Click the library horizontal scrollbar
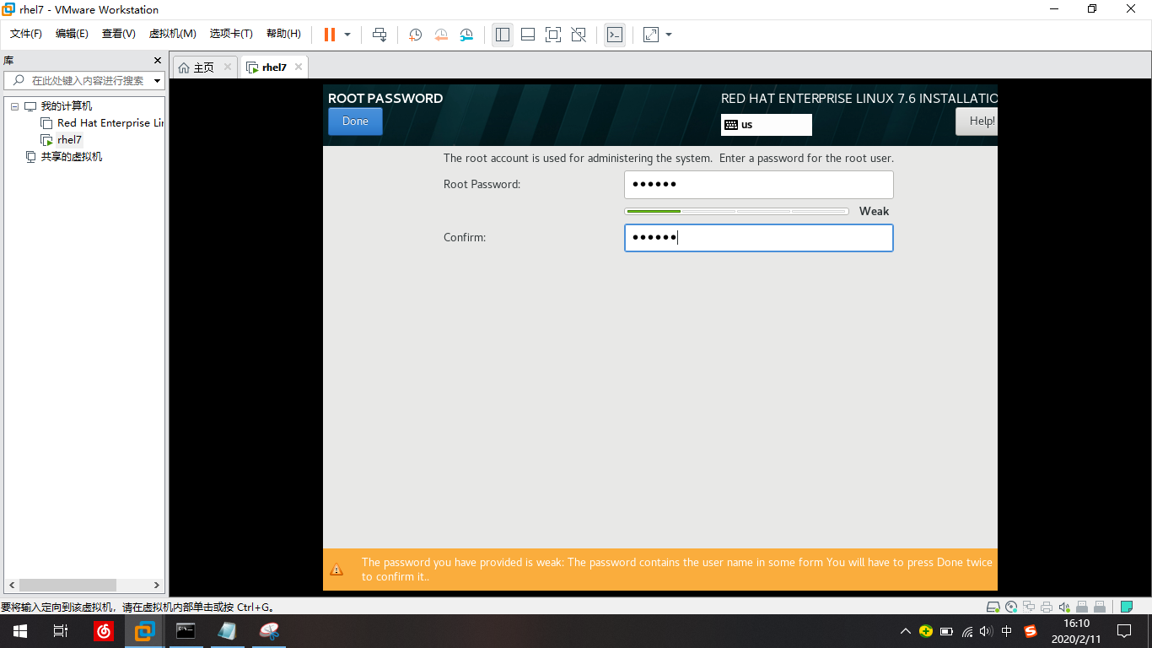Image resolution: width=1152 pixels, height=648 pixels. 67,585
